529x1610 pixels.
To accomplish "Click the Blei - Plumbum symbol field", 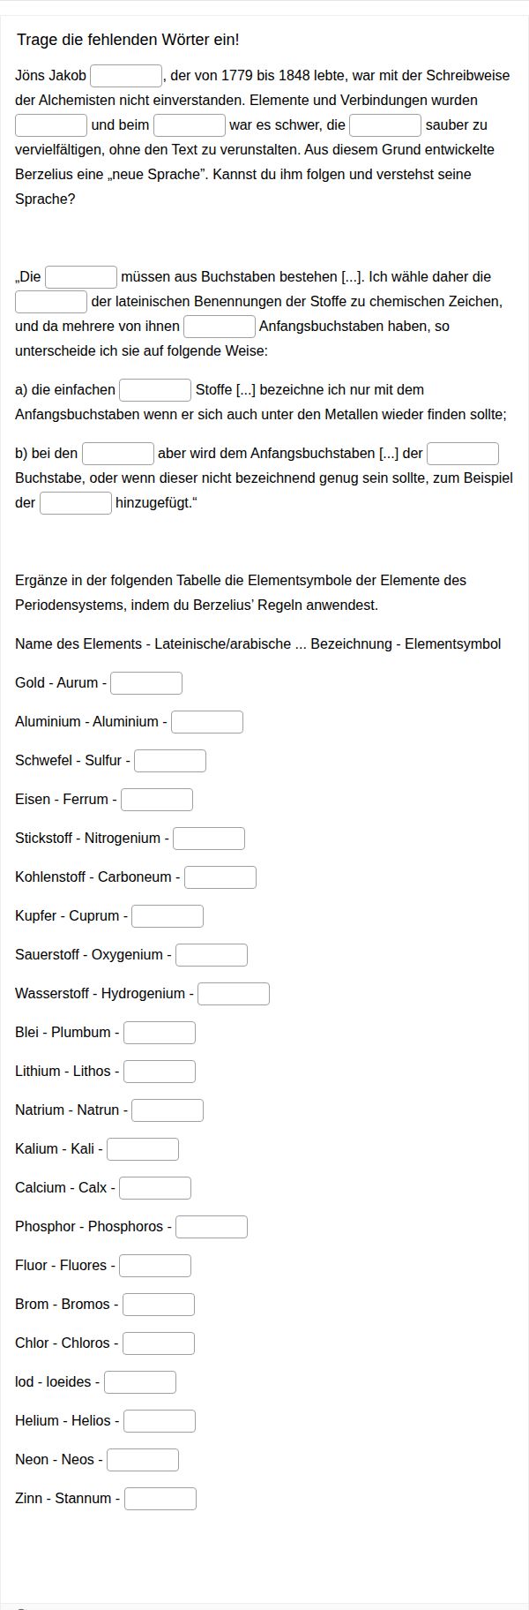I will tap(160, 1033).
